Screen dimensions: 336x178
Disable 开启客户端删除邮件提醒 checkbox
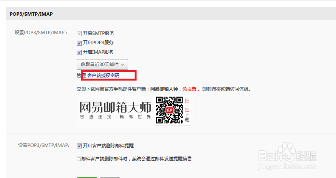click(x=79, y=146)
